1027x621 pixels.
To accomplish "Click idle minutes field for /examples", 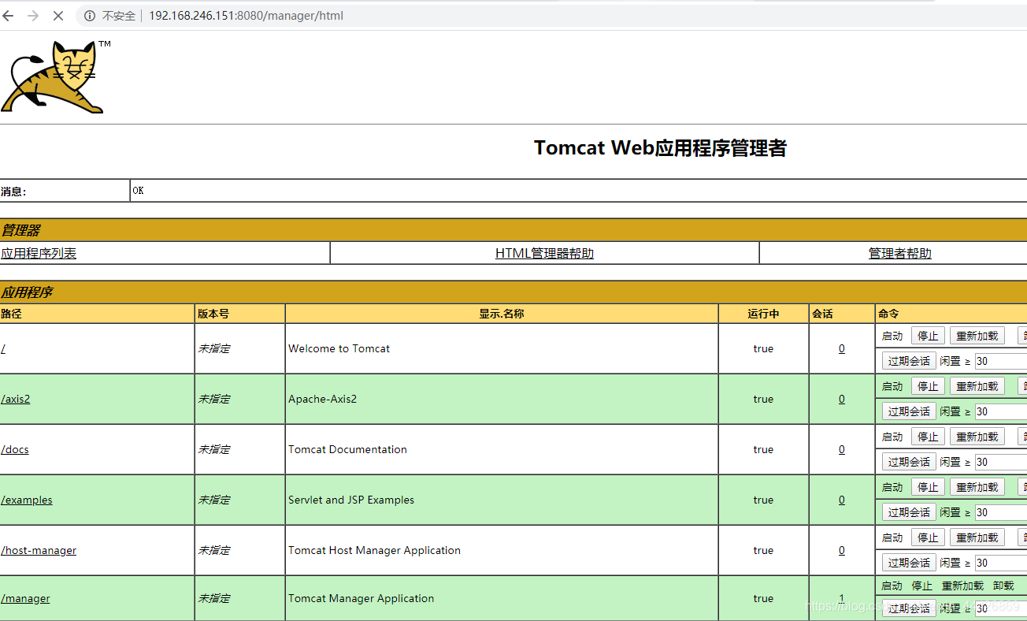I will tap(1001, 512).
